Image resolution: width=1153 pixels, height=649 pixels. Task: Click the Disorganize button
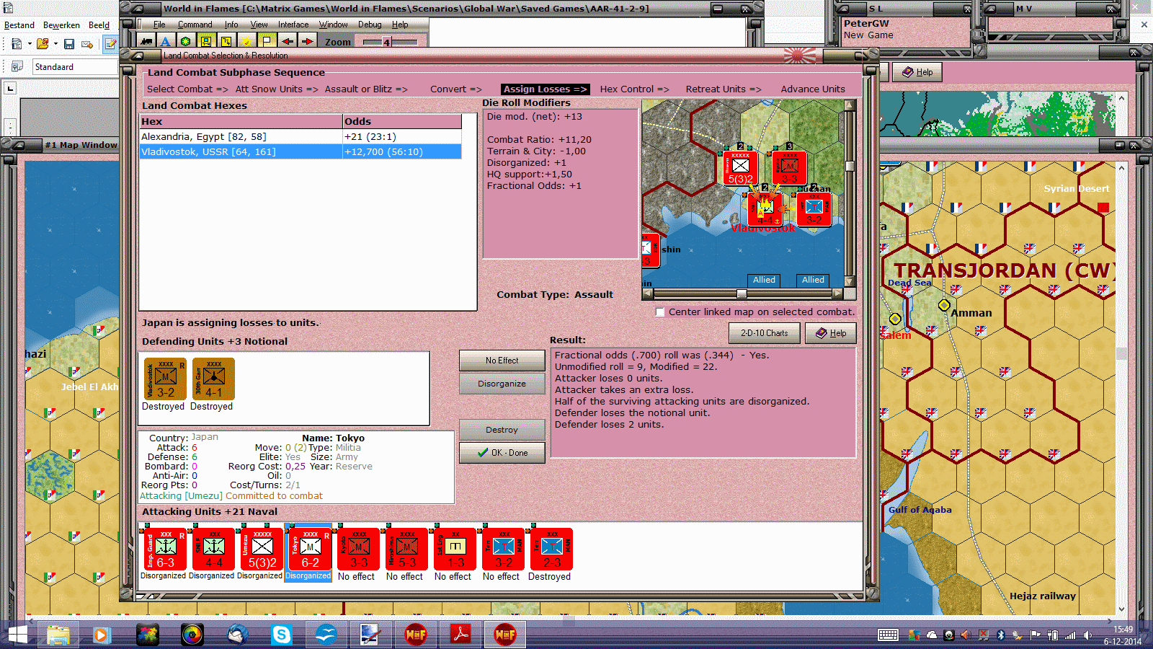pos(502,384)
